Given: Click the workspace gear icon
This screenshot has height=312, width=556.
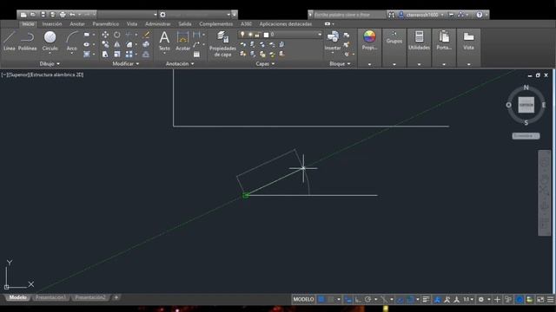Looking at the screenshot, I should pyautogui.click(x=162, y=15).
